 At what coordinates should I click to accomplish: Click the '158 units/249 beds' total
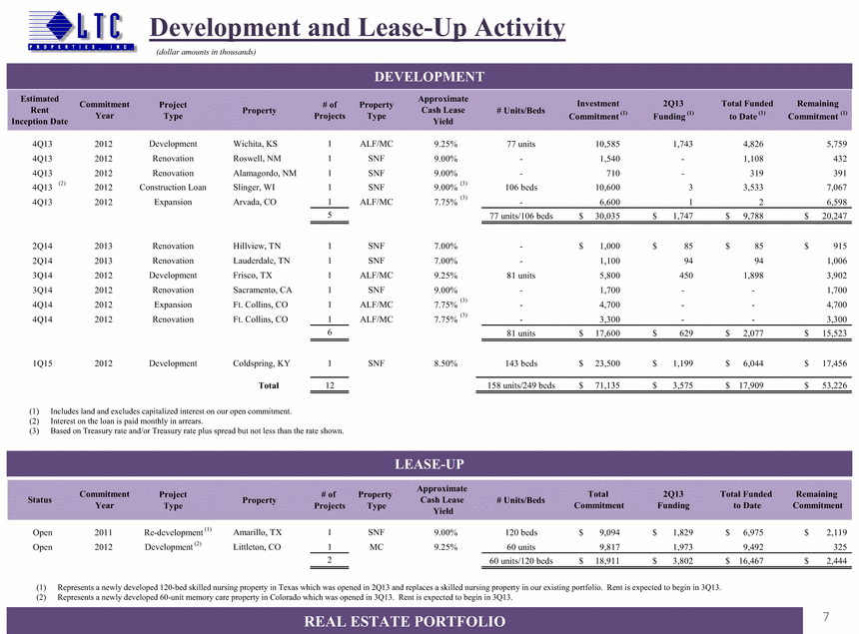tap(521, 385)
